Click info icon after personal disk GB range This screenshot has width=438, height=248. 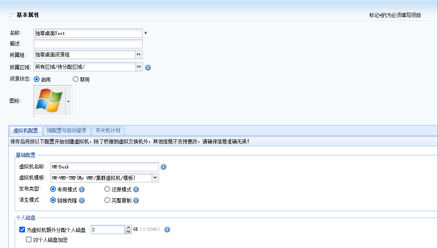[167, 230]
